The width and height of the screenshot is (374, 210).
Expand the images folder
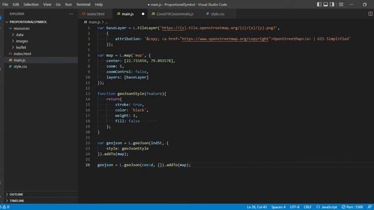click(x=22, y=41)
